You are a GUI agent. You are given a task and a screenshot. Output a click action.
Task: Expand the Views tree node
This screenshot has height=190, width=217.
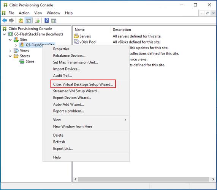(10, 51)
